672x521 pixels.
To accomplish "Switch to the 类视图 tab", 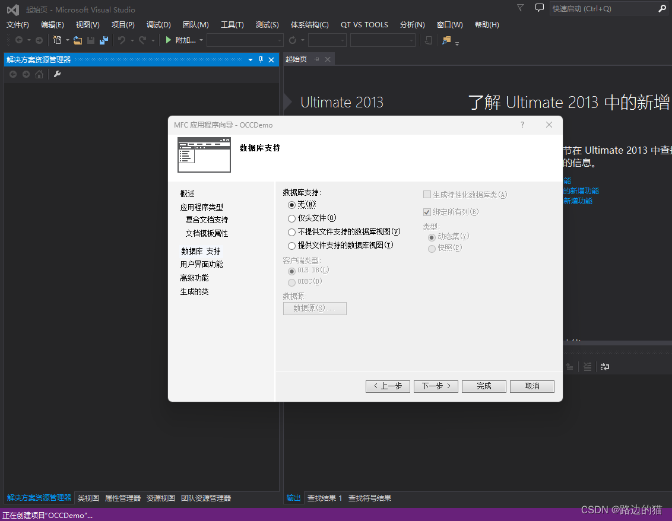I will coord(88,498).
